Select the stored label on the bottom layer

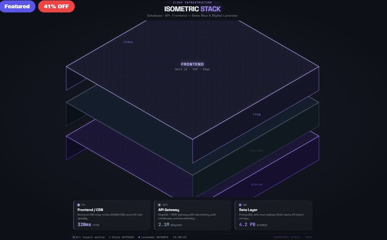coord(257,184)
